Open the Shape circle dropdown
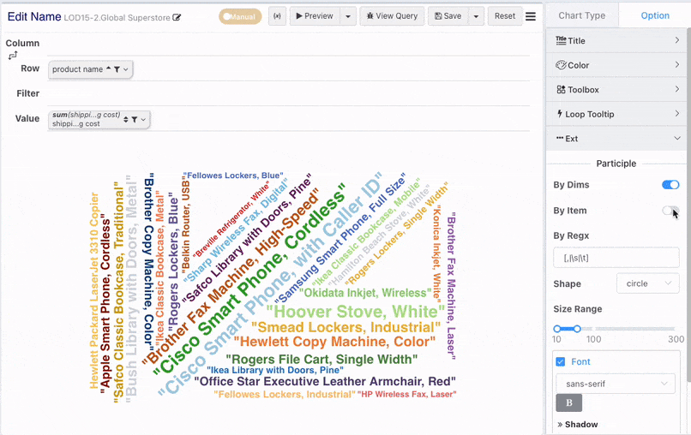 coord(648,284)
